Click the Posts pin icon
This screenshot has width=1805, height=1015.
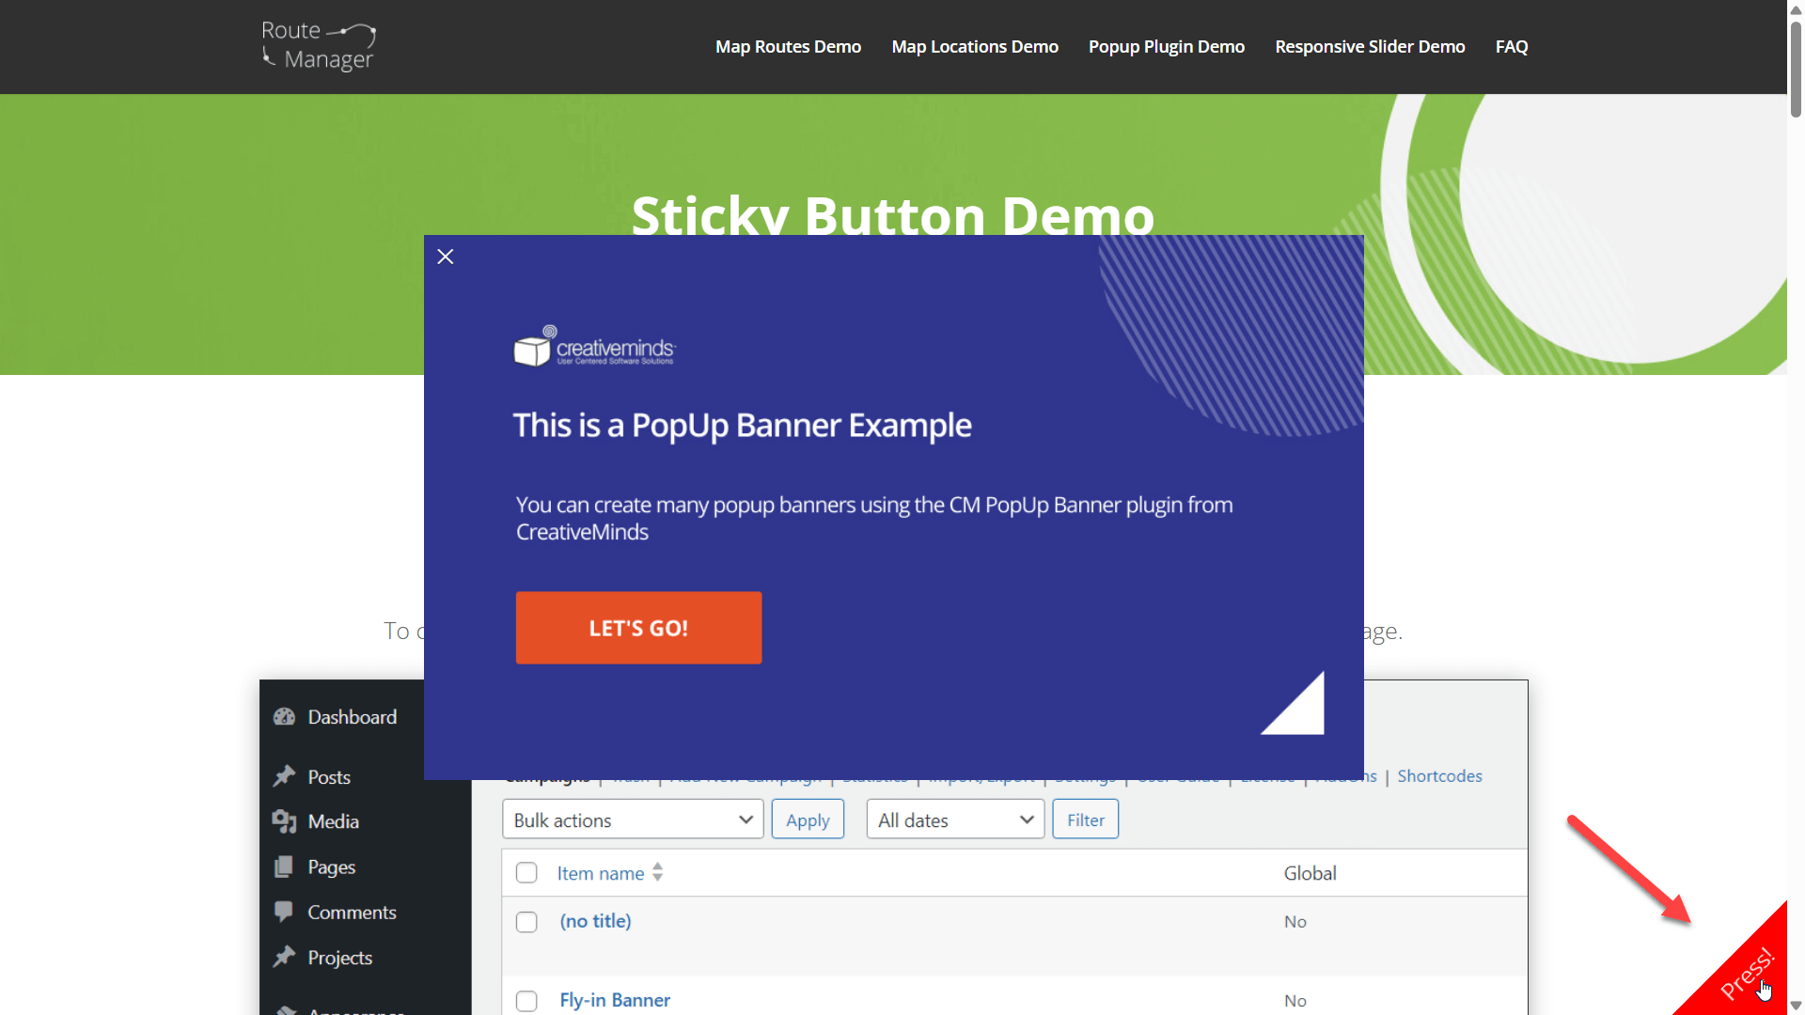pos(284,776)
